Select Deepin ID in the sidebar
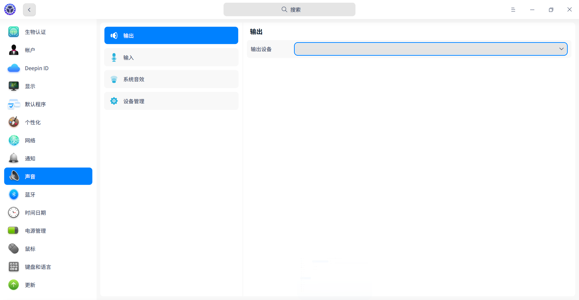The image size is (579, 300). click(x=48, y=68)
